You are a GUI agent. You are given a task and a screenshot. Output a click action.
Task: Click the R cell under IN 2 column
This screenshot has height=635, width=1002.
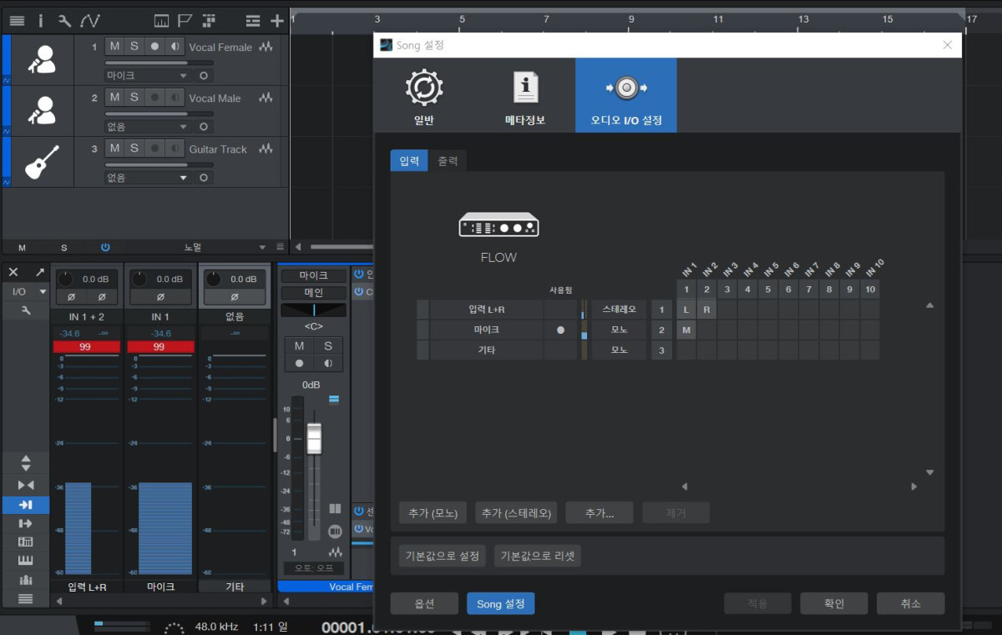[706, 310]
